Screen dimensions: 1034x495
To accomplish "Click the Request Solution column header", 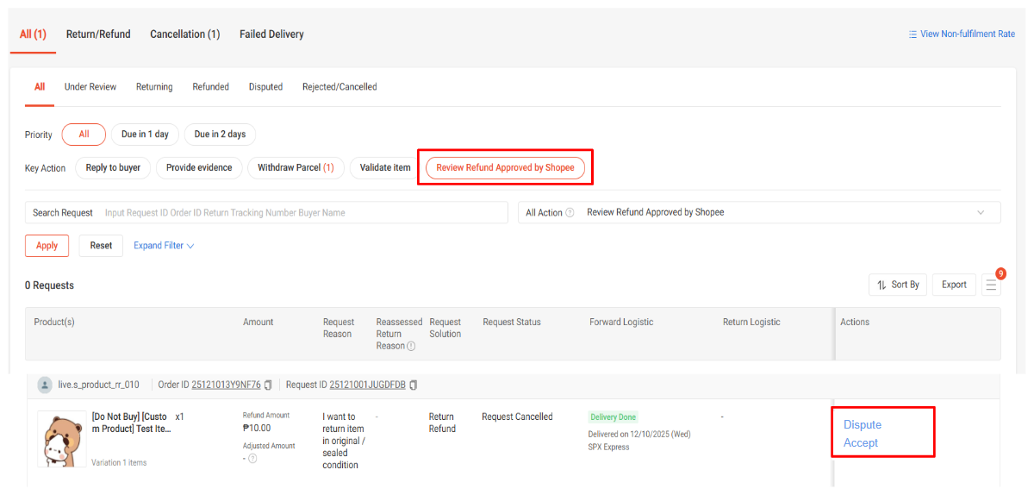I will coord(445,328).
